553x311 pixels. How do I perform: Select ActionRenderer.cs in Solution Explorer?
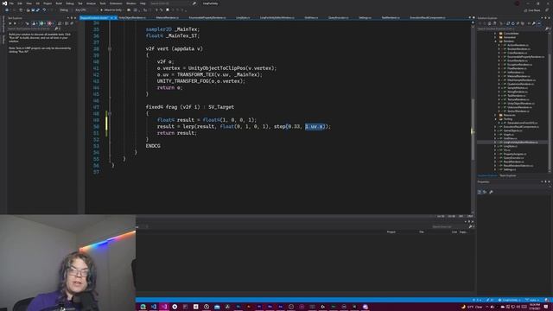click(518, 45)
